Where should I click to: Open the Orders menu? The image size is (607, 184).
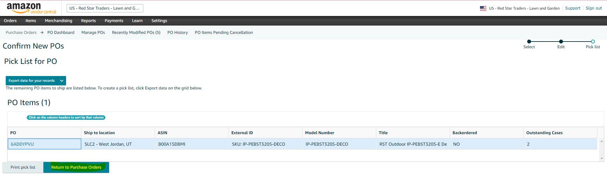[10, 21]
